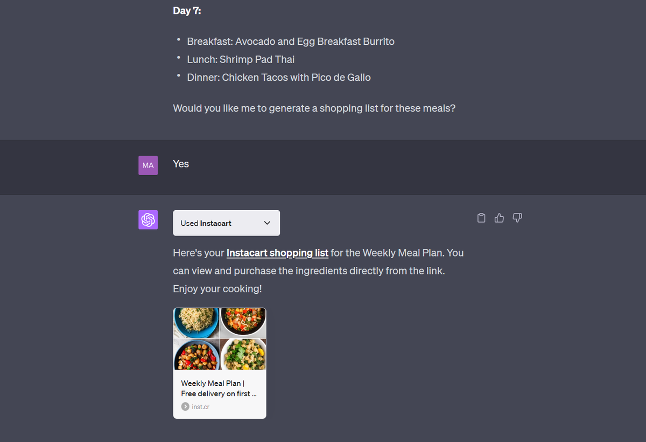Collapse the Used Instacart plugin details
646x442 pixels.
(226, 223)
